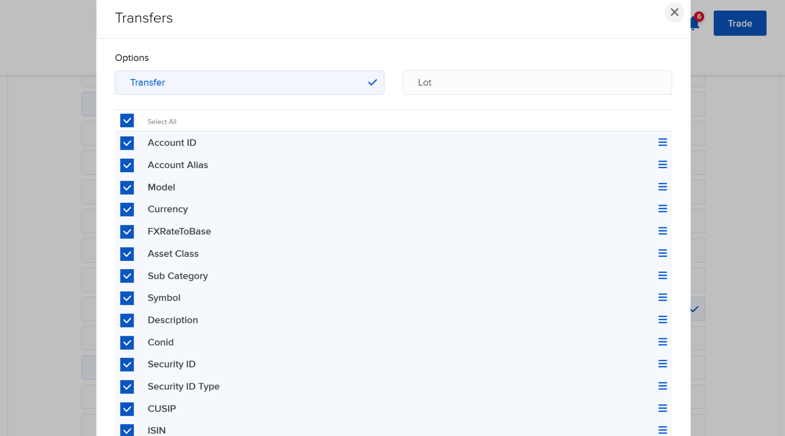Click the reorder handle beside Account Alias
The height and width of the screenshot is (436, 785).
(x=663, y=164)
